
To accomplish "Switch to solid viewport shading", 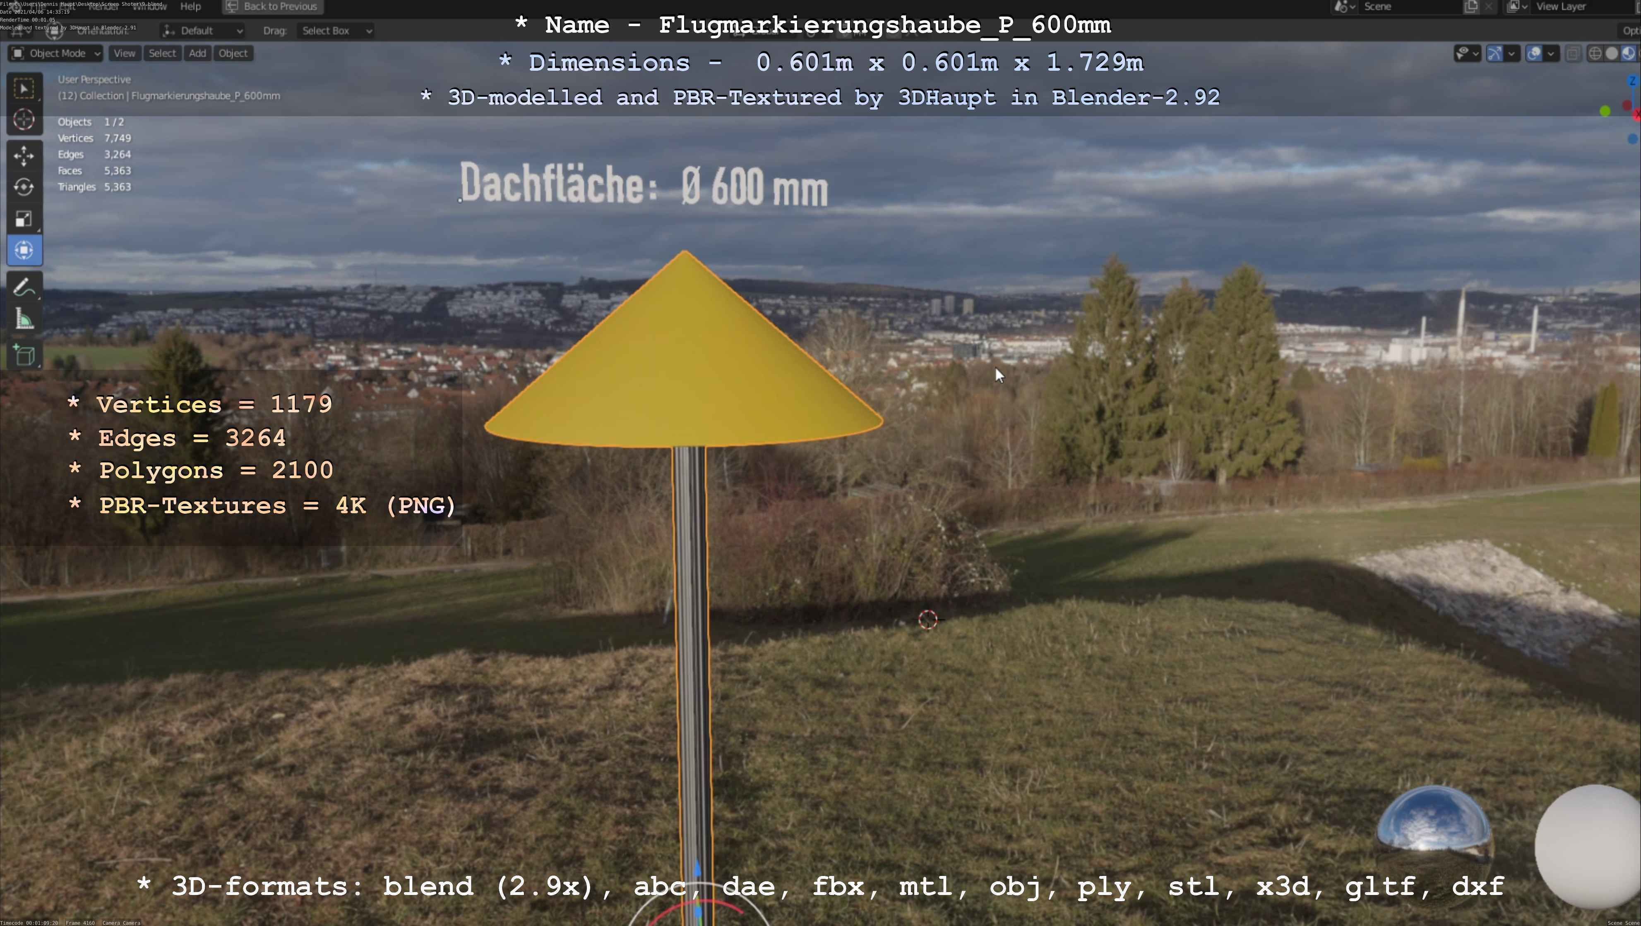I will point(1612,53).
